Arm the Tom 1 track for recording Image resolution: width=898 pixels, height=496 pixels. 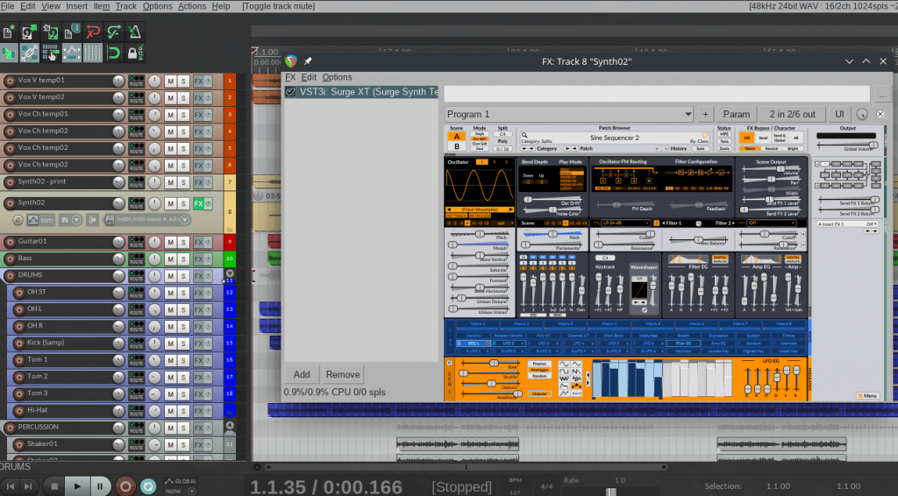(x=19, y=360)
